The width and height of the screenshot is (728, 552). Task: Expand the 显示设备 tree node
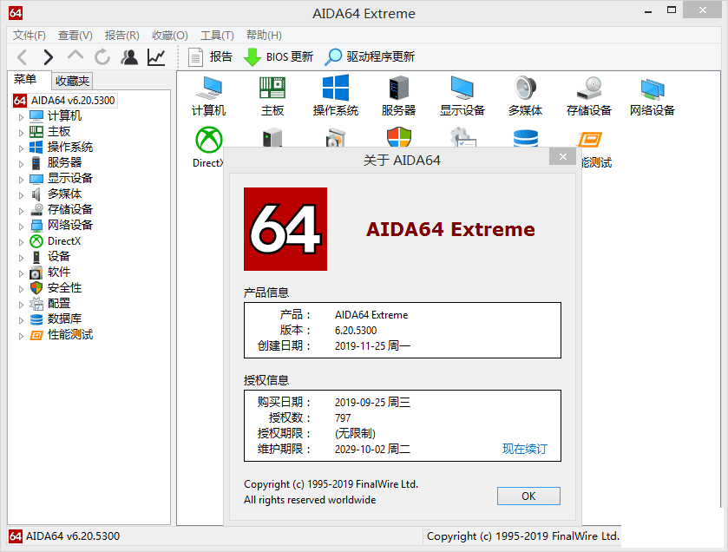tap(21, 180)
